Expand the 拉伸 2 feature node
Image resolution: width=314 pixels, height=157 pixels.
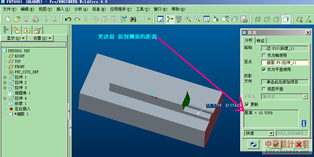(5, 82)
